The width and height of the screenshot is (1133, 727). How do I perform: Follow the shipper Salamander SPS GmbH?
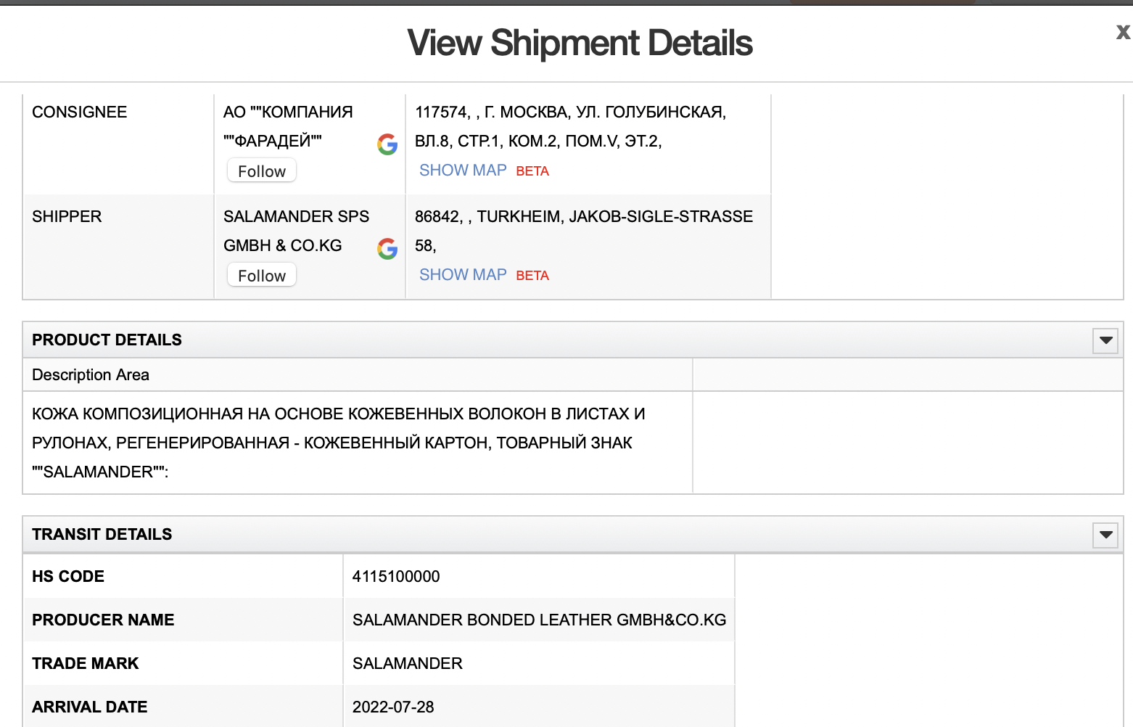(262, 276)
